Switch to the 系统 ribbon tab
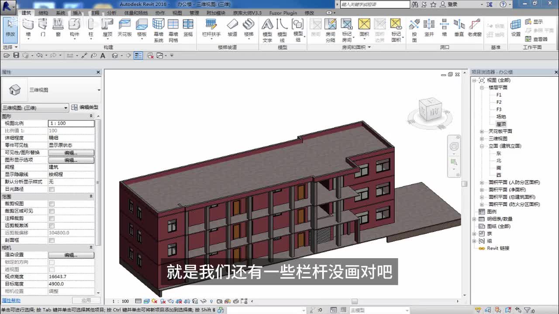559x314 pixels. [61, 13]
